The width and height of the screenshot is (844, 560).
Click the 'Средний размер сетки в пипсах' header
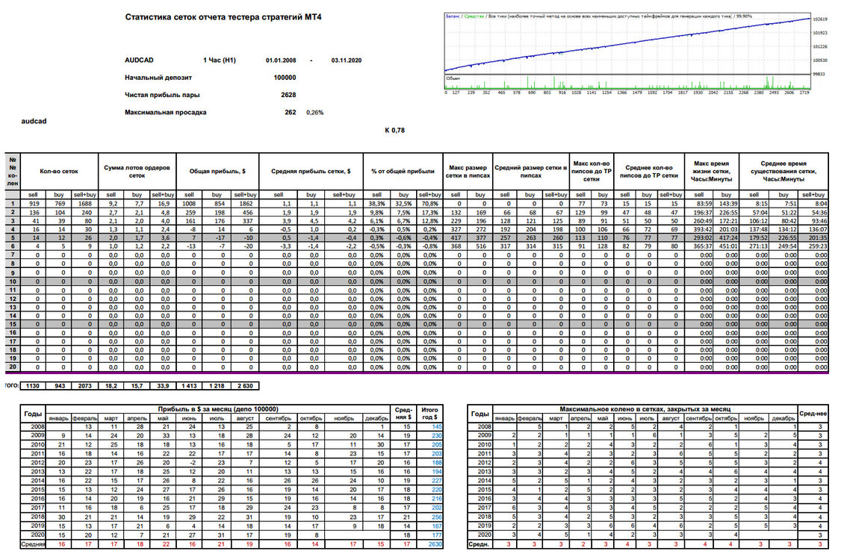point(531,171)
